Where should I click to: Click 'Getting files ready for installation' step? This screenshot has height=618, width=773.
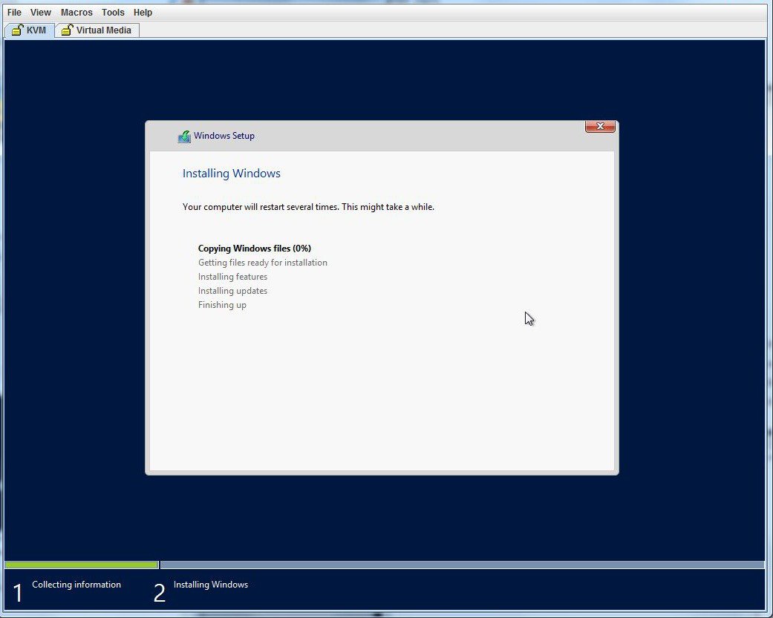[x=262, y=263]
